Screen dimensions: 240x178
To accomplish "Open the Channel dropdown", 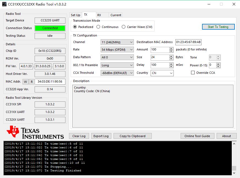I will [117, 42].
